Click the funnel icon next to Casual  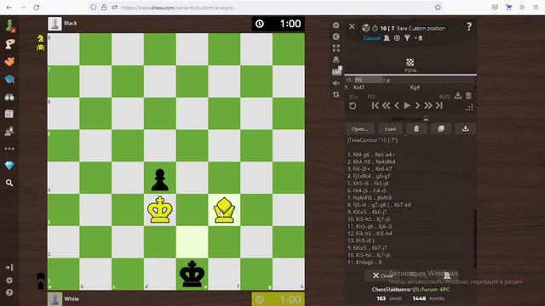[x=407, y=38]
